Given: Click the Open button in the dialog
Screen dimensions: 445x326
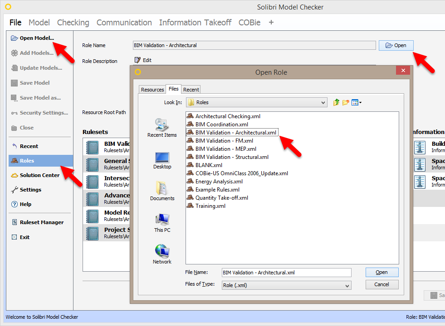Looking at the screenshot, I should point(381,272).
